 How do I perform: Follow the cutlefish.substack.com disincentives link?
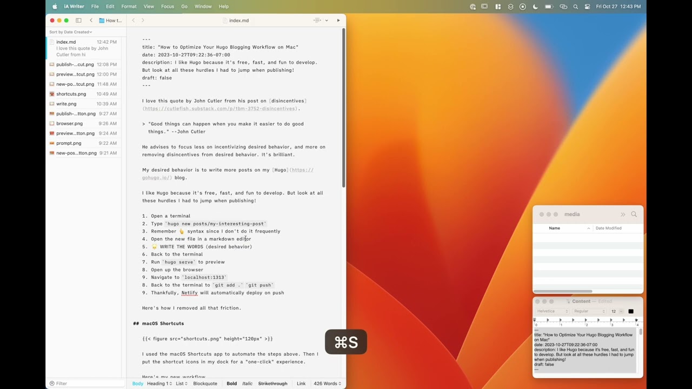pos(221,109)
